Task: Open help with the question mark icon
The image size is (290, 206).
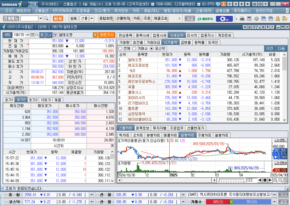Action: [266, 4]
